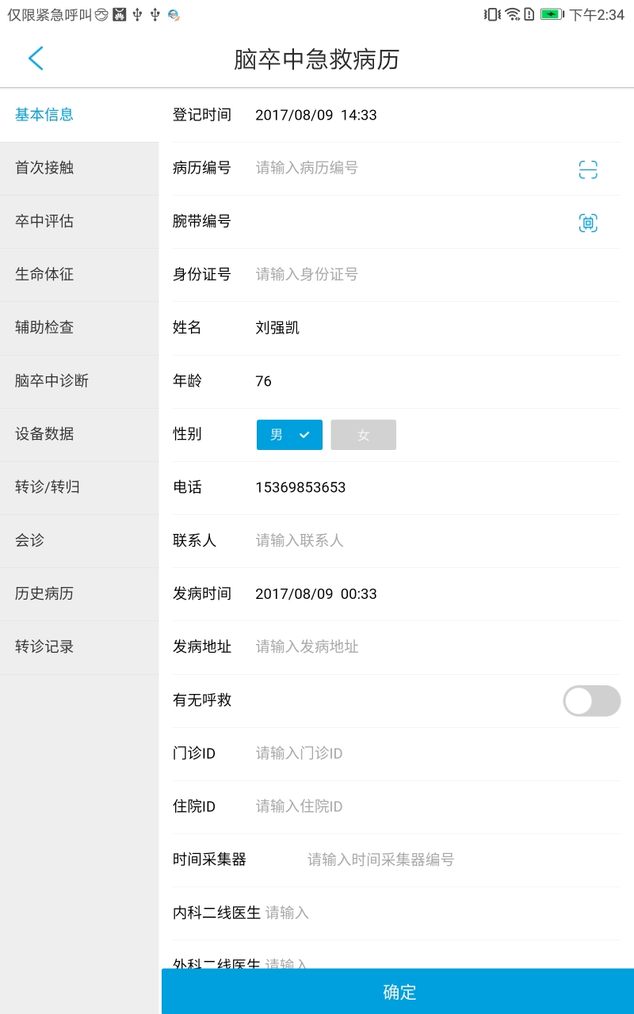
Task: Open the 生命体征 section
Action: click(x=79, y=274)
